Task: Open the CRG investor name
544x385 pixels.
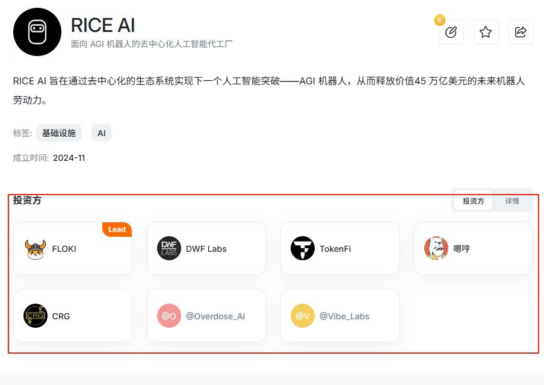Action: 61,316
